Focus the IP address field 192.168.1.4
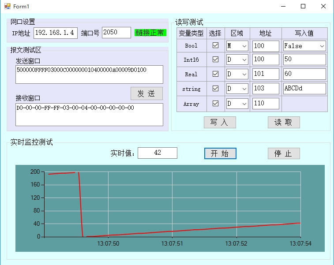Screen dimensions: 334x265 [56, 33]
